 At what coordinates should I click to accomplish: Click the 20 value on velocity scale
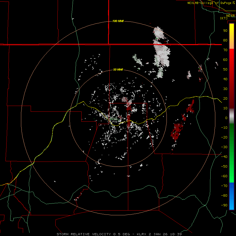pyautogui.click(x=225, y=98)
